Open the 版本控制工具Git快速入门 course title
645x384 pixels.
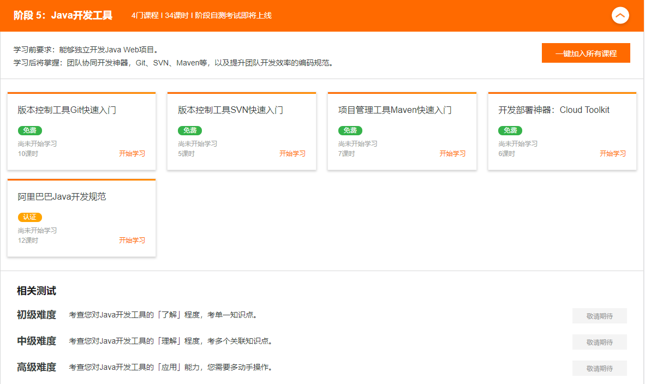[x=67, y=110]
